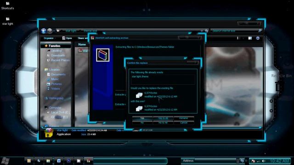This screenshot has width=294, height=165.
Task: Cancel the file replace dialog
Action: [184, 123]
